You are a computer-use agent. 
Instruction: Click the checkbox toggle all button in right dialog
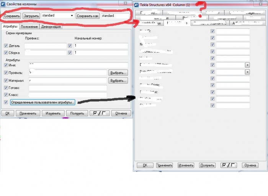pos(229,165)
